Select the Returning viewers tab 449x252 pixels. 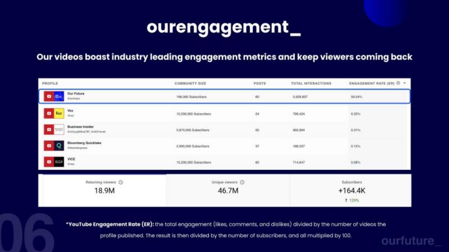click(x=104, y=190)
